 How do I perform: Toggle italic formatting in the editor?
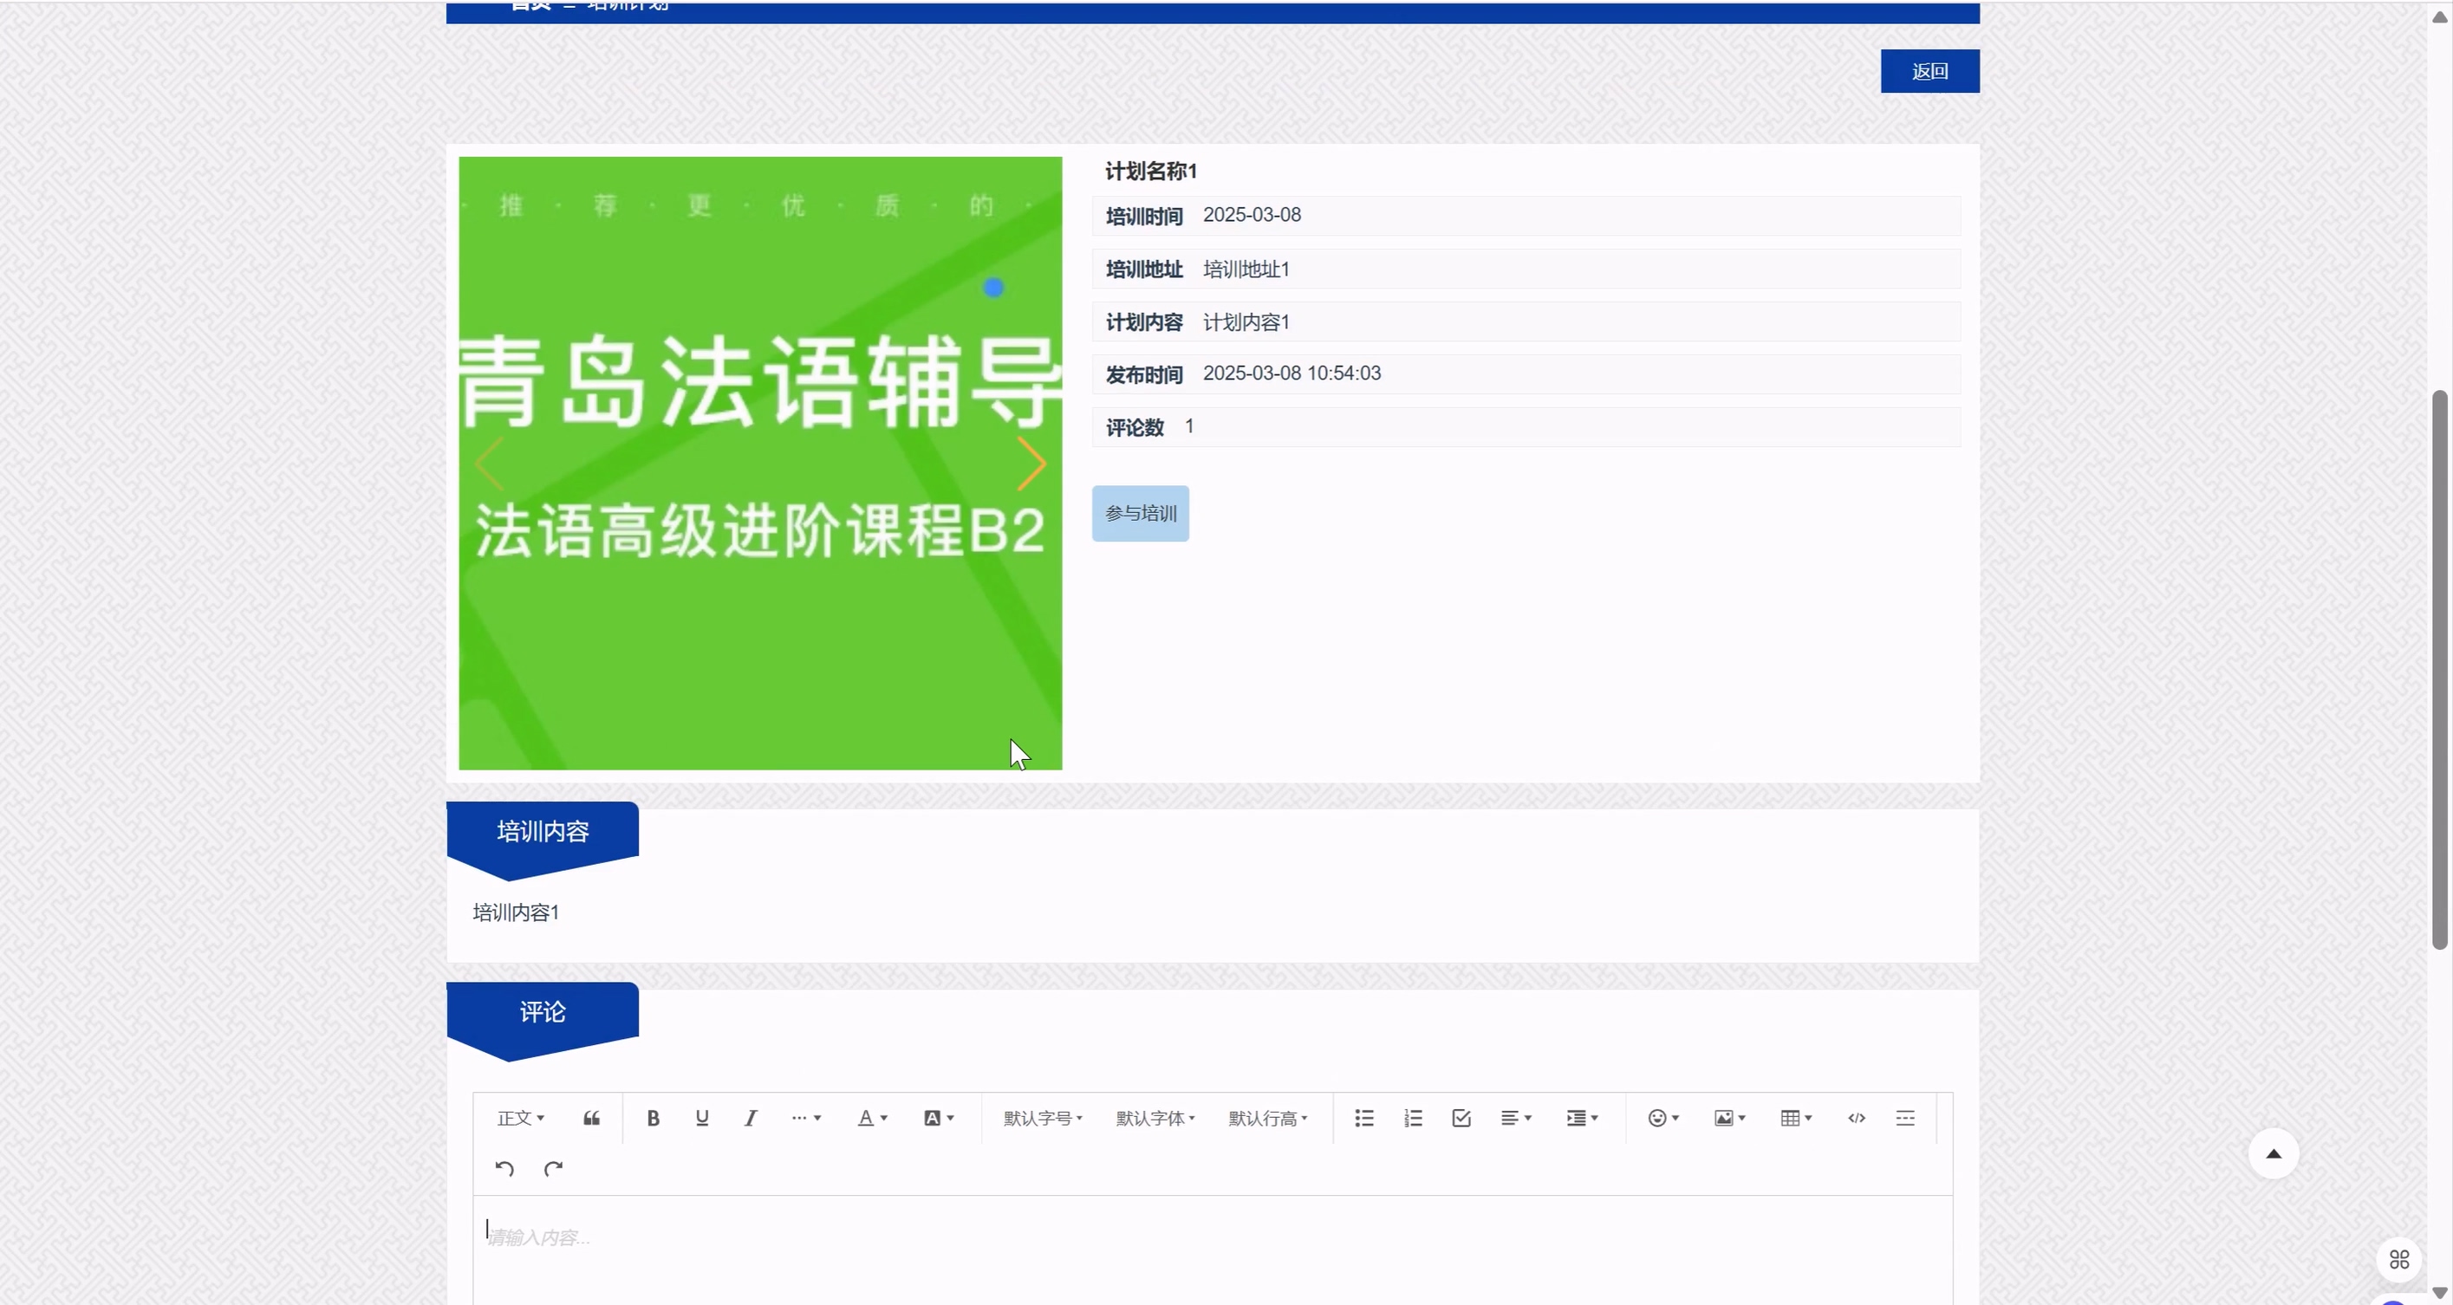(x=751, y=1118)
